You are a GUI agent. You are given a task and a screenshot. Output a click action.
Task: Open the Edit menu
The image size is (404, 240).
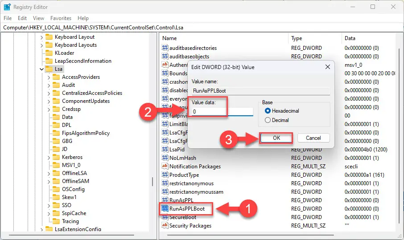22,18
